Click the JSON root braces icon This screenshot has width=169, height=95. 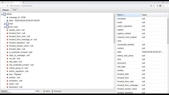pos(4,14)
